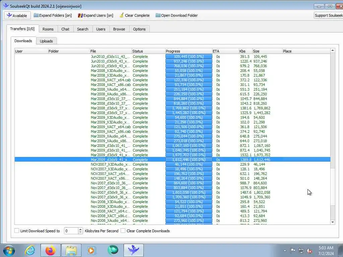Image resolution: width=343 pixels, height=257 pixels.
Task: Open the Chat tab
Action: (65, 29)
